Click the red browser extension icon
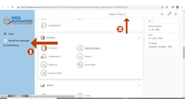Image resolution: width=185 pixels, height=104 pixels. coord(177,7)
